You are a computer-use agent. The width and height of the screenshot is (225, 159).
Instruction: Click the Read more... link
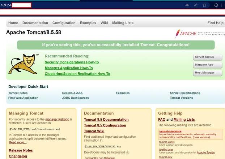(18, 142)
